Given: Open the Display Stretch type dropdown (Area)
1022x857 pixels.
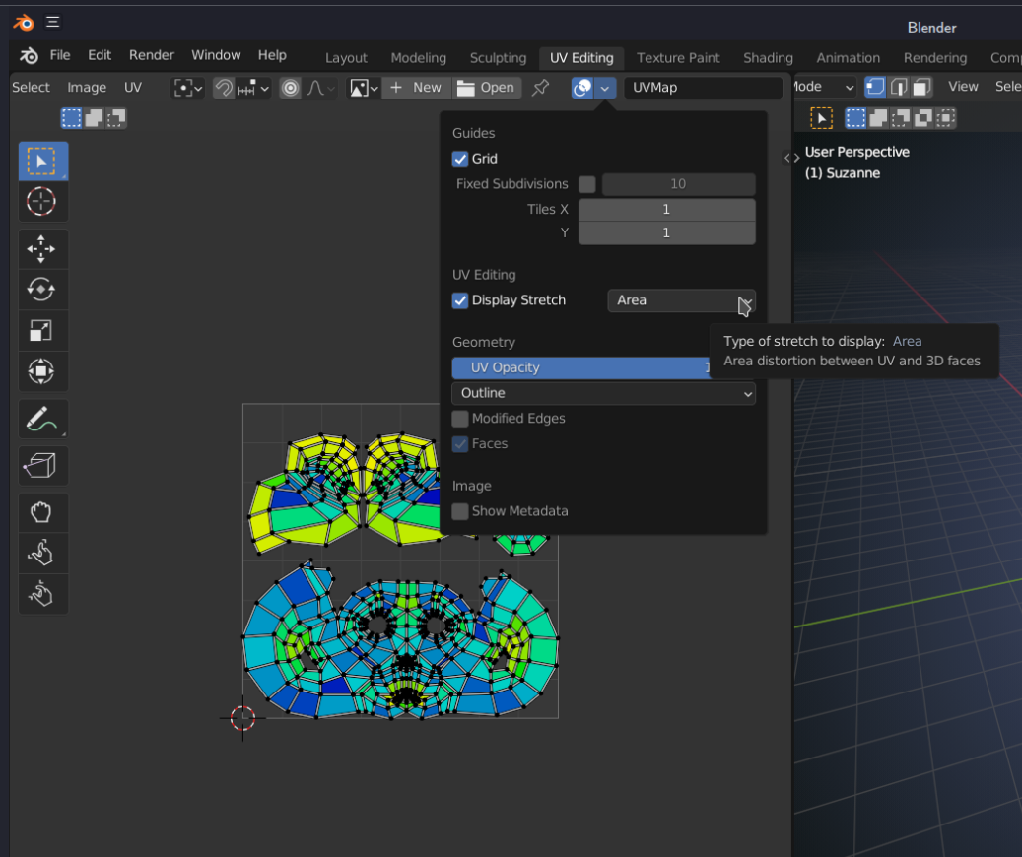Looking at the screenshot, I should [682, 300].
